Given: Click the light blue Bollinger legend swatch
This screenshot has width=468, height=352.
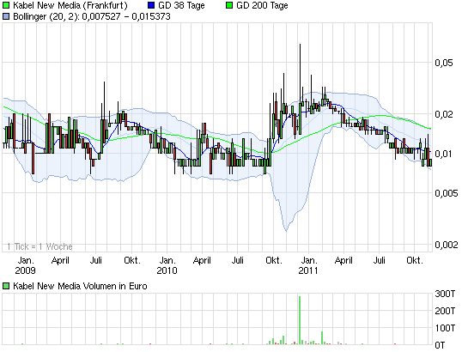Looking at the screenshot, I should click(6, 16).
